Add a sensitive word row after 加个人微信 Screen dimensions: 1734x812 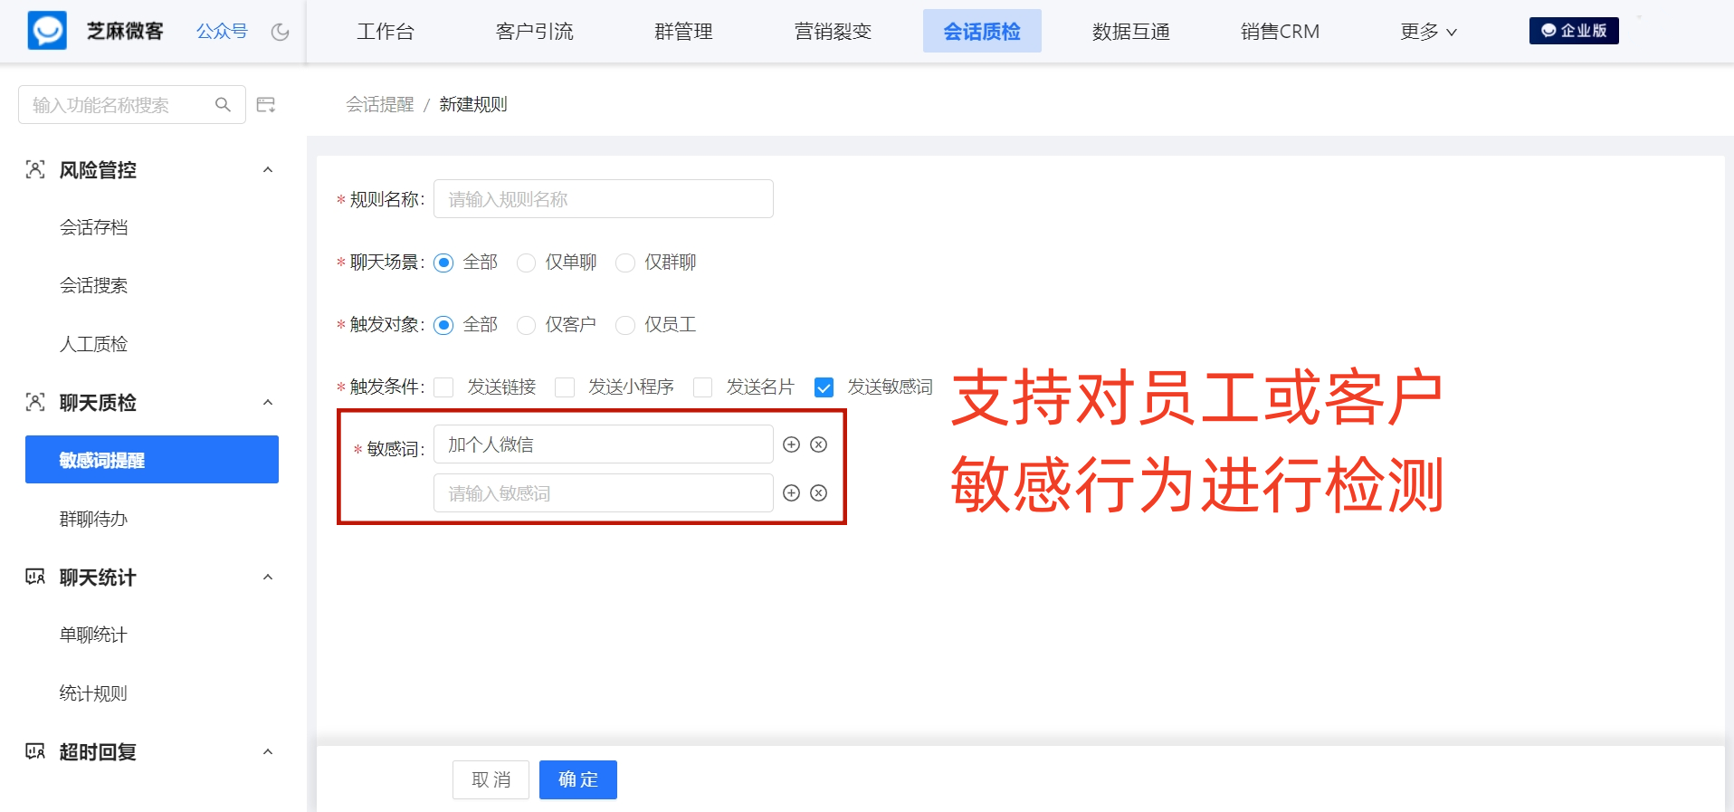[x=792, y=444]
